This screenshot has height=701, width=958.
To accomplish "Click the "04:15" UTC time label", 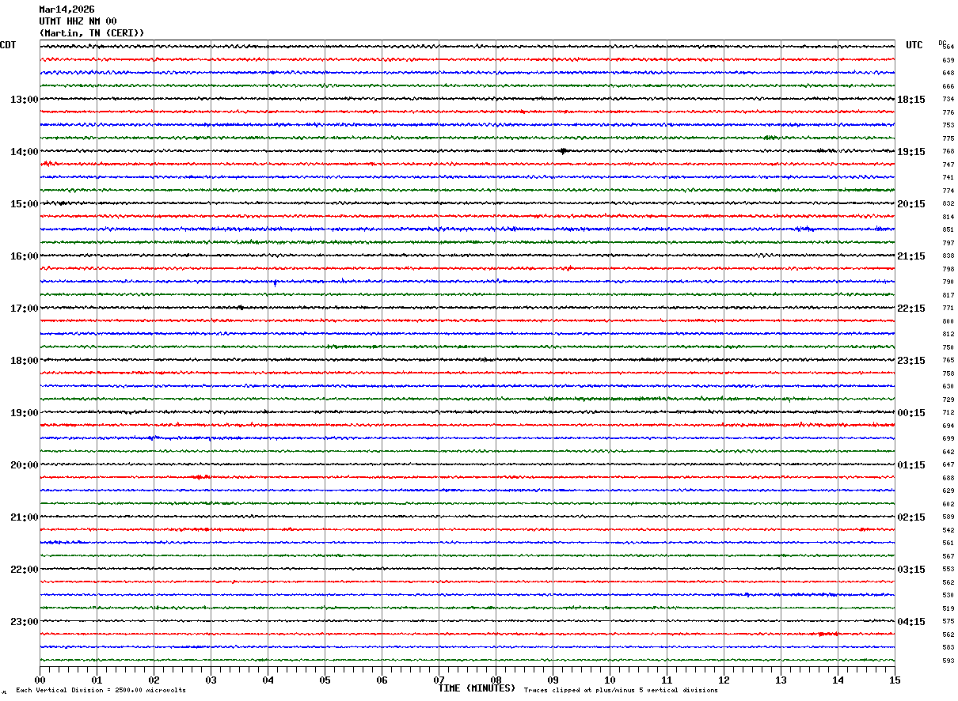I will pos(910,622).
